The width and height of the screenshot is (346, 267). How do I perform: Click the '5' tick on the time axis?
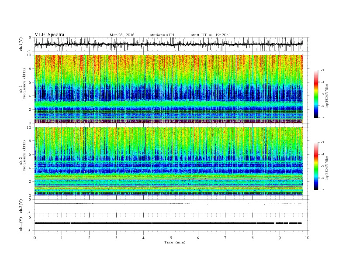171,238
